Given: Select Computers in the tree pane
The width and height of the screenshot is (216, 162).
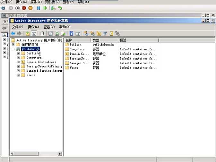Looking at the screenshot, I should coord(34,58).
